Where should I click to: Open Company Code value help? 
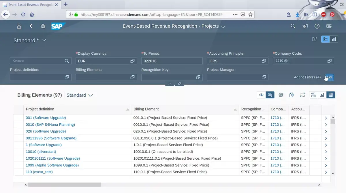(x=329, y=61)
